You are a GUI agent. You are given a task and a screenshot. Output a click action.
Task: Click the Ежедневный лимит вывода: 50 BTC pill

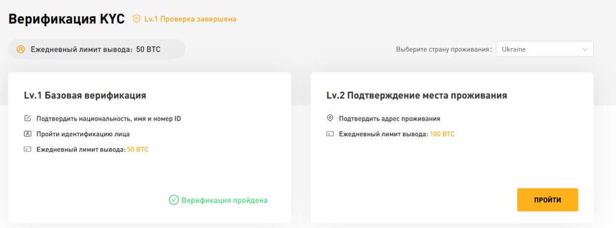tap(97, 49)
